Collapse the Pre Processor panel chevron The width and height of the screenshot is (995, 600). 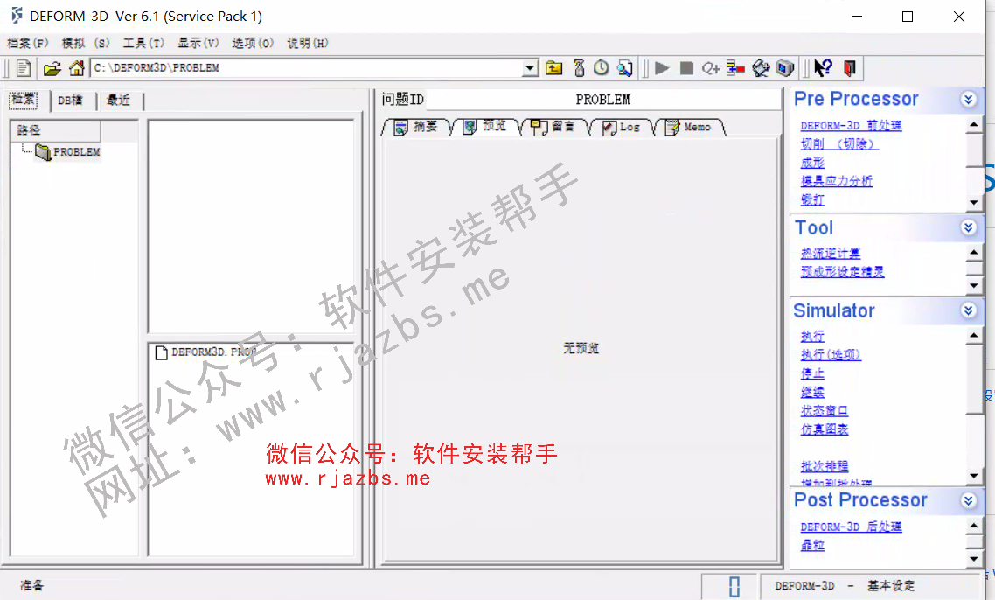pyautogui.click(x=969, y=100)
